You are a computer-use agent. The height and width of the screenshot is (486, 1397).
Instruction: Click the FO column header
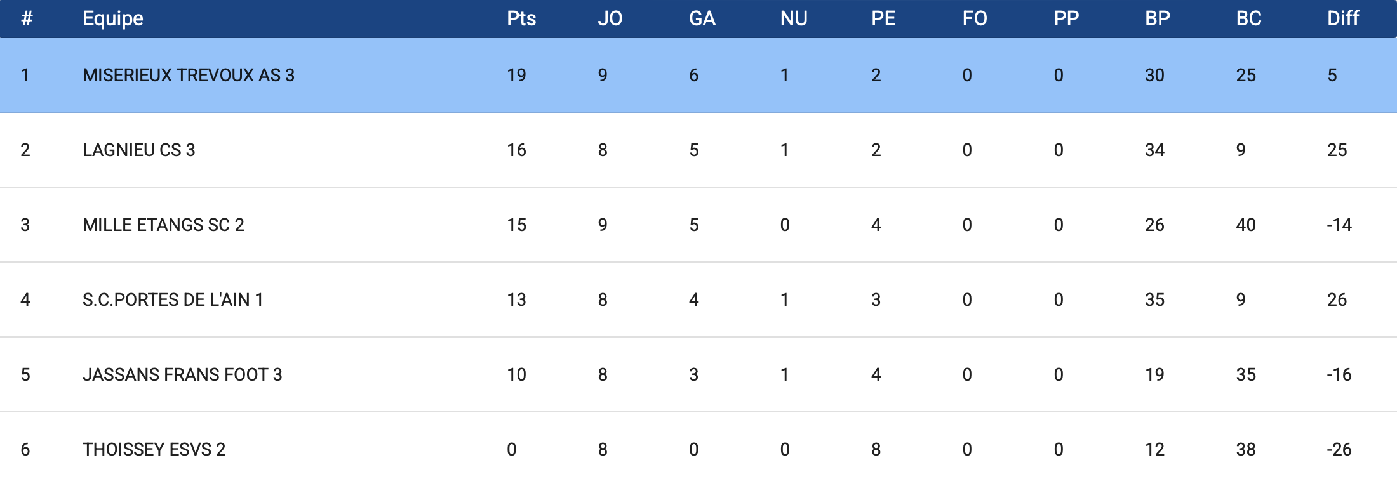(974, 18)
